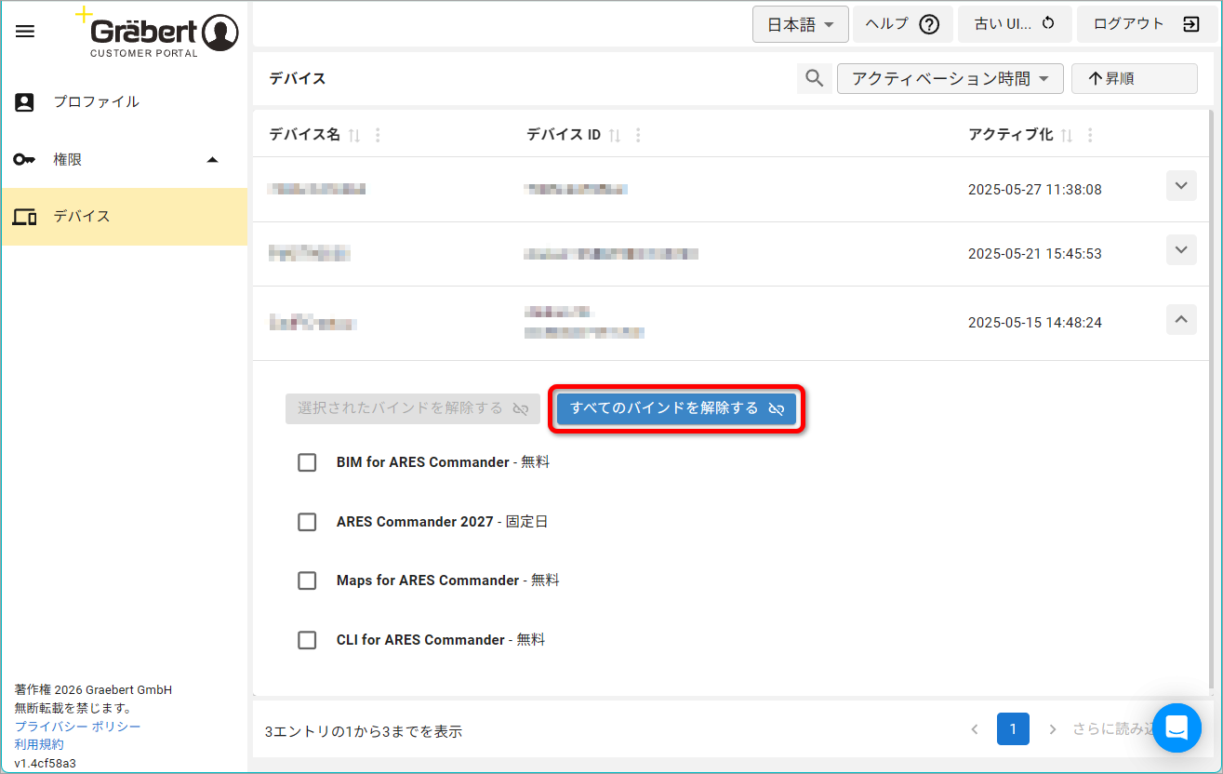Check CLI for ARES Commander checkbox

click(x=307, y=640)
